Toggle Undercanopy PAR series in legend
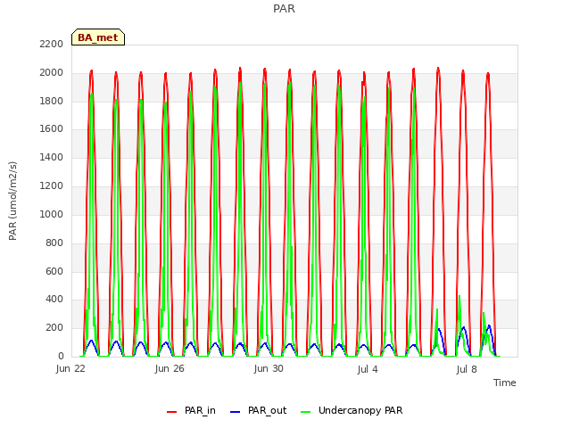571x428 pixels. [x=352, y=410]
